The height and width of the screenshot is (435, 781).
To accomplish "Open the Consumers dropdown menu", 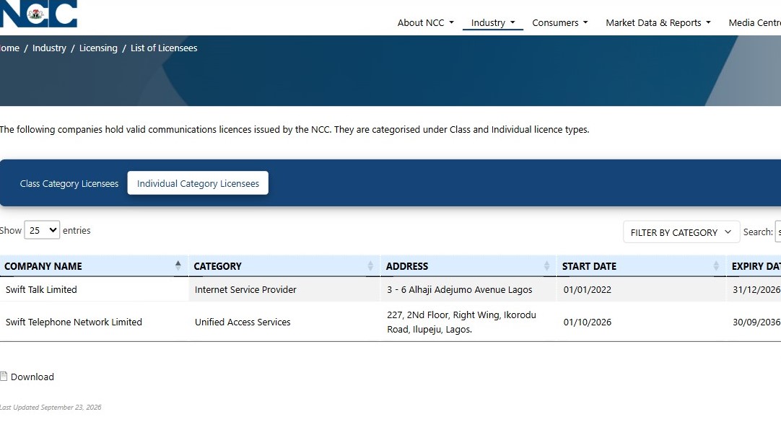I will (x=560, y=23).
